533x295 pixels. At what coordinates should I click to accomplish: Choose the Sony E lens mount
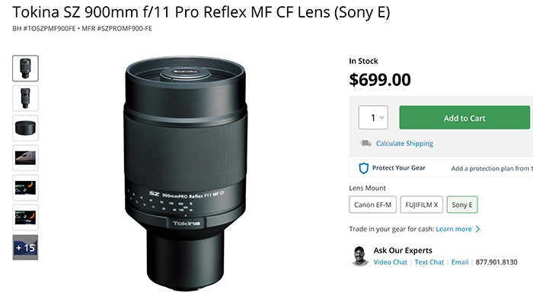(462, 205)
